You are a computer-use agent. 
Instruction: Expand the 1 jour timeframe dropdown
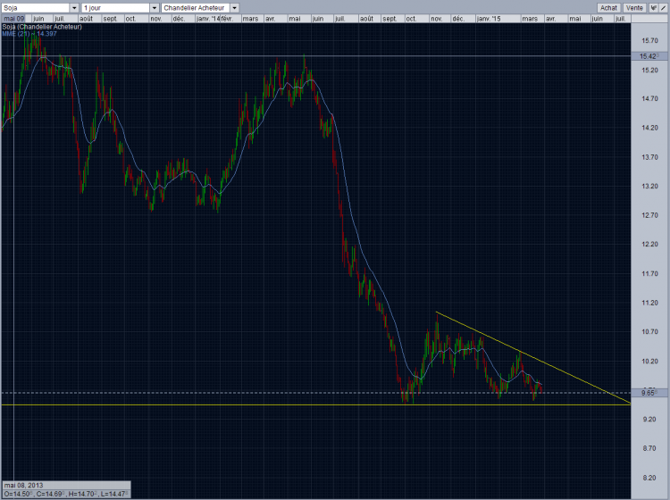(x=155, y=8)
